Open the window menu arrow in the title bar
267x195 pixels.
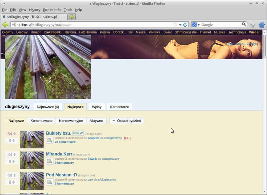(x=4, y=4)
